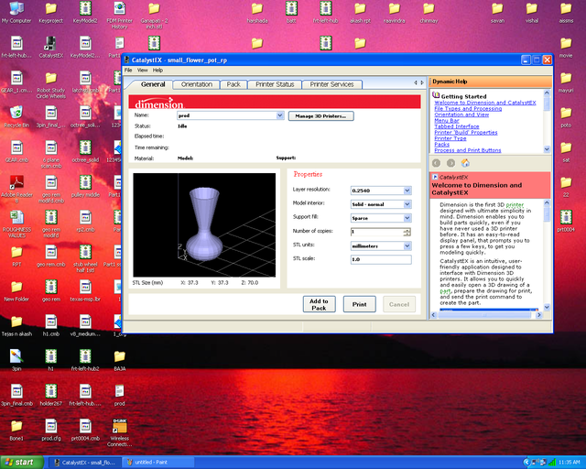Open the File menu
The height and width of the screenshot is (469, 586).
tap(128, 70)
